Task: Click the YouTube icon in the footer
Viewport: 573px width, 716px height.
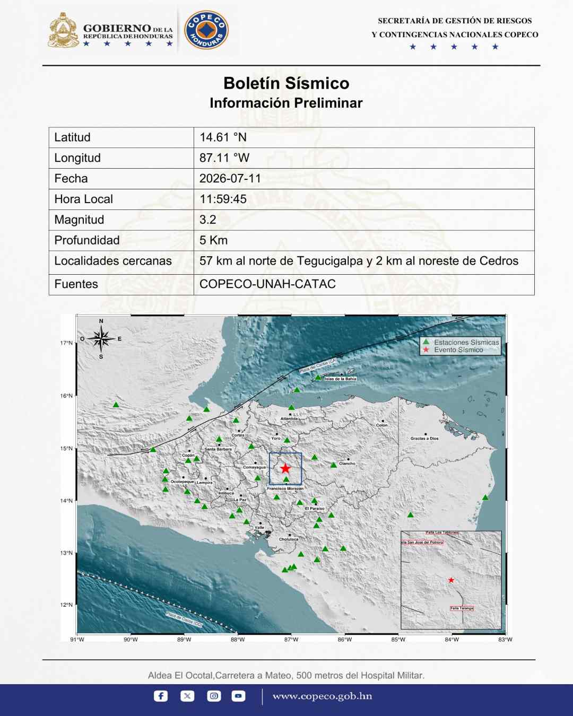Action: (239, 696)
